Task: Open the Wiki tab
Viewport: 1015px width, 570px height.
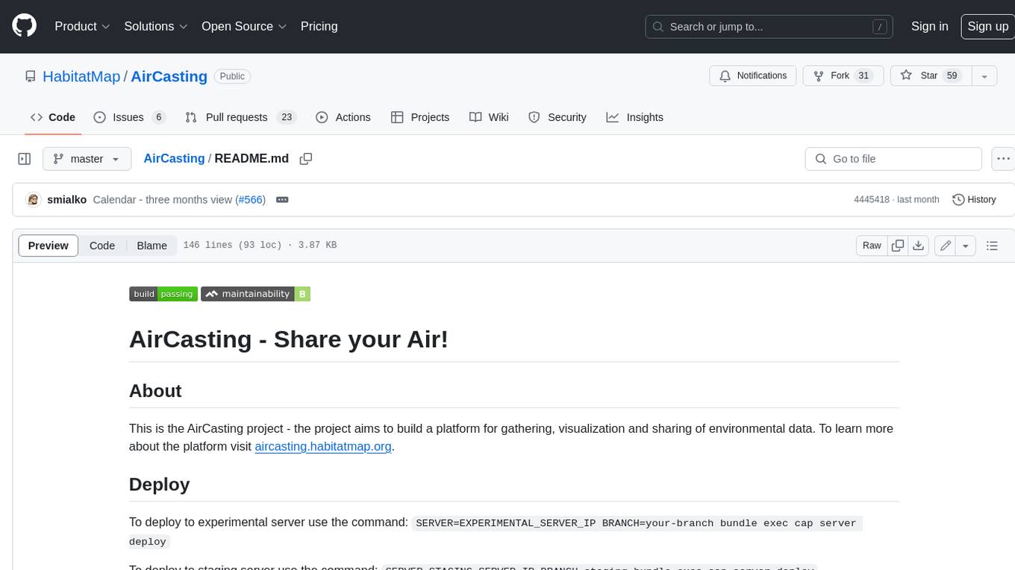Action: (x=489, y=117)
